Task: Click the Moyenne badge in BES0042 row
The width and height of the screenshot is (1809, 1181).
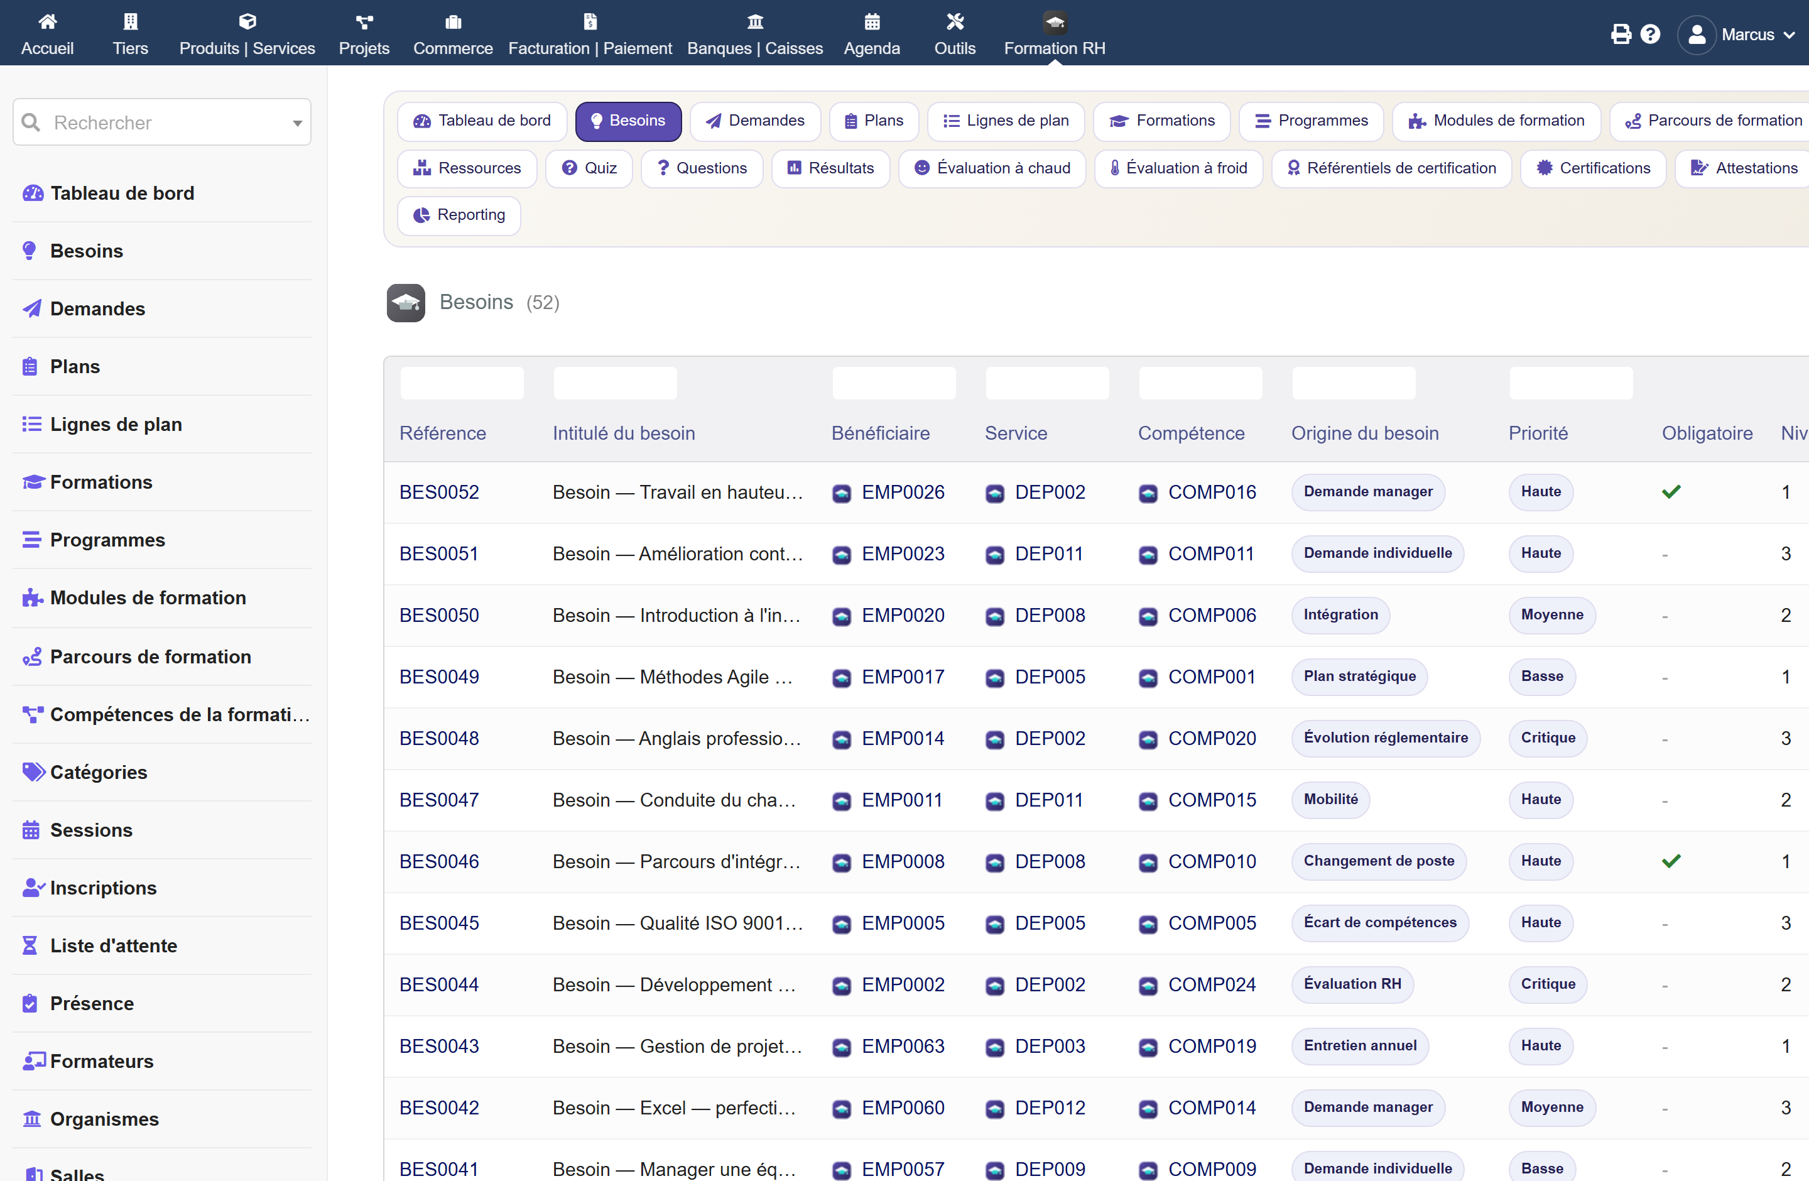Action: 1552,1108
